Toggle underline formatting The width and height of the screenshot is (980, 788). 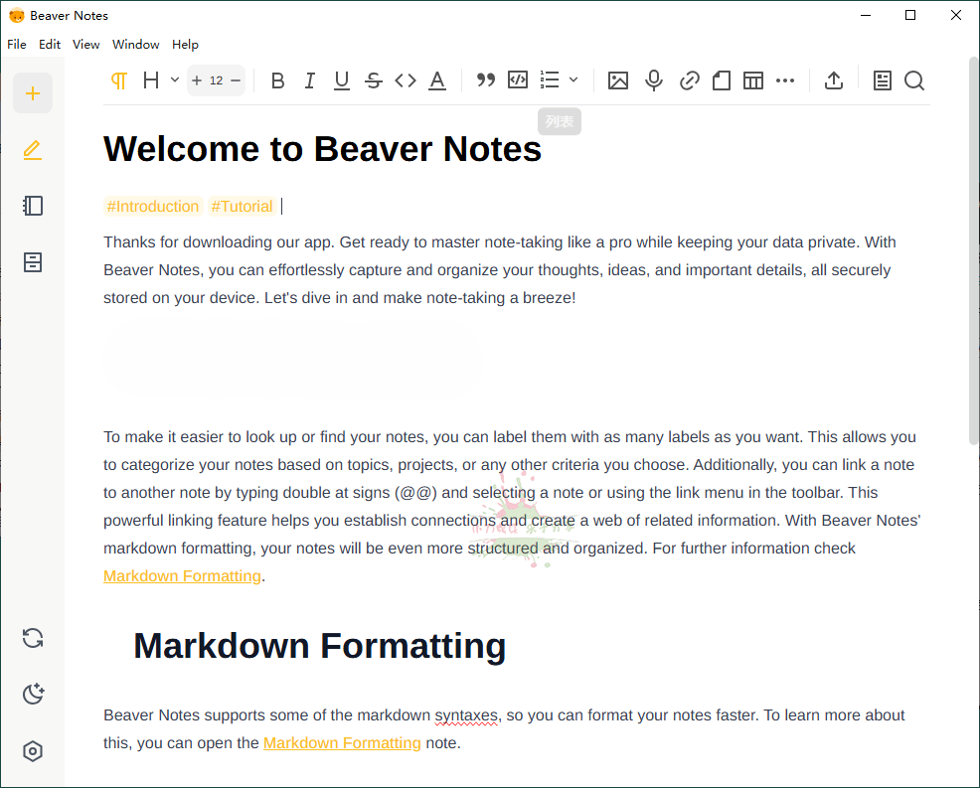pyautogui.click(x=341, y=80)
